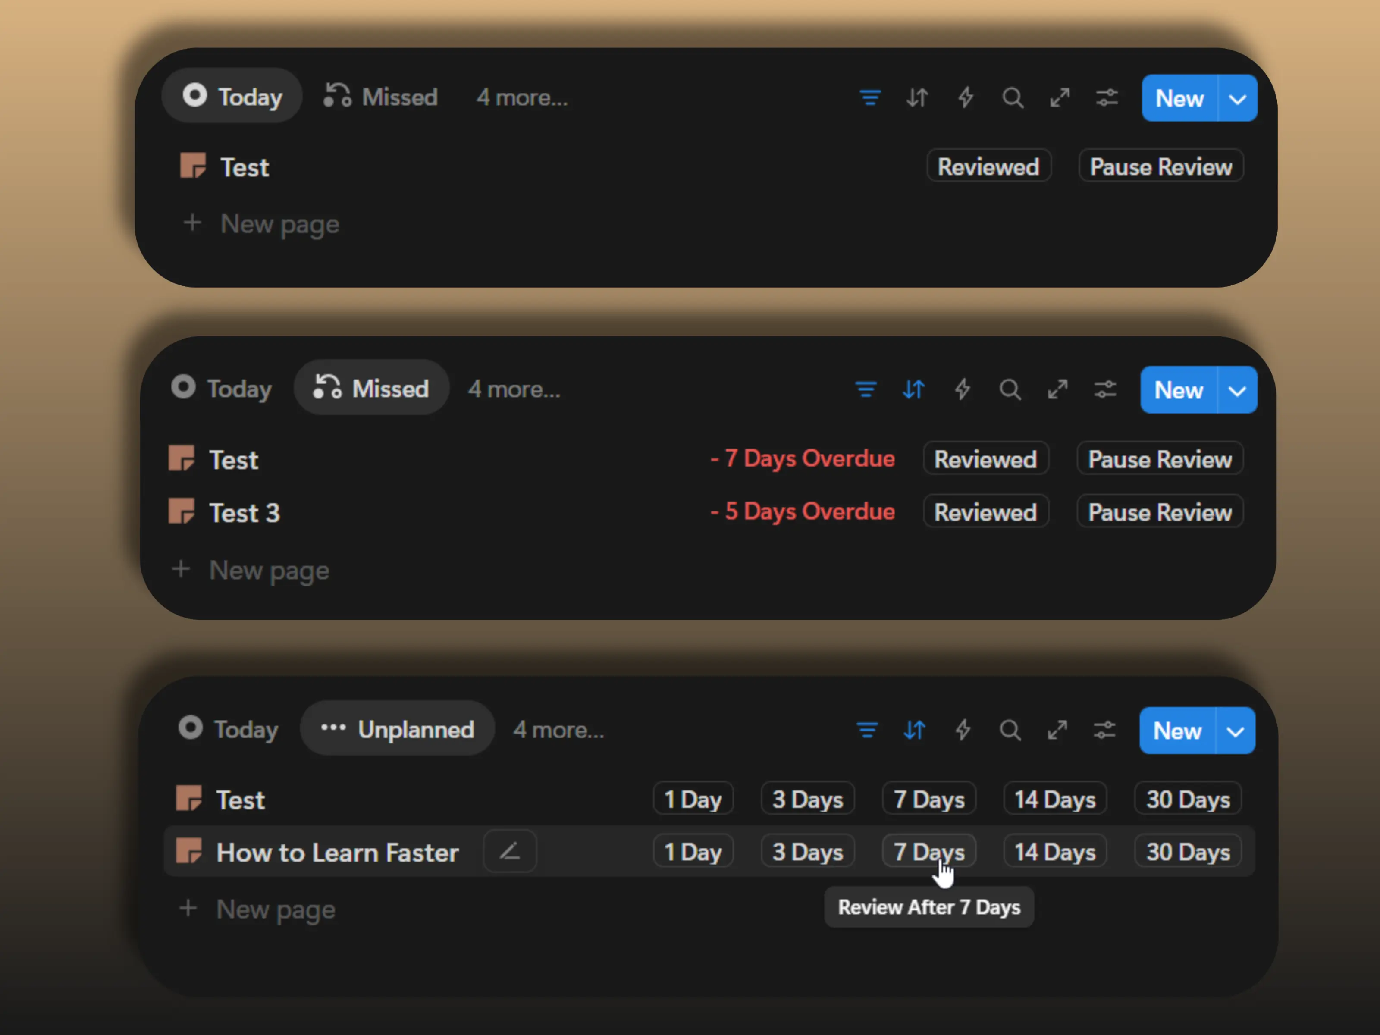Open view settings sliders in Unplanned panel
Image resolution: width=1380 pixels, height=1035 pixels.
tap(1104, 730)
